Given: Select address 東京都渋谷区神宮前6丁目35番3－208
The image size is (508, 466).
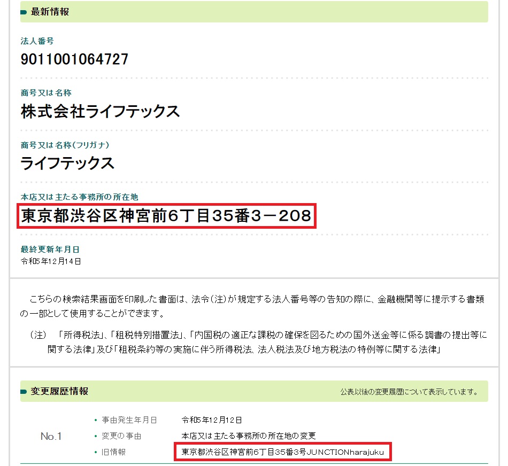Looking at the screenshot, I should tap(166, 216).
